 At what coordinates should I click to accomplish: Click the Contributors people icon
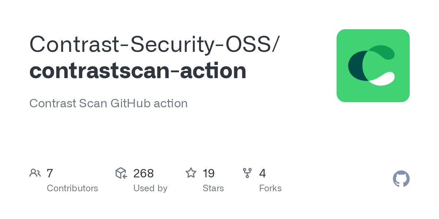(35, 173)
